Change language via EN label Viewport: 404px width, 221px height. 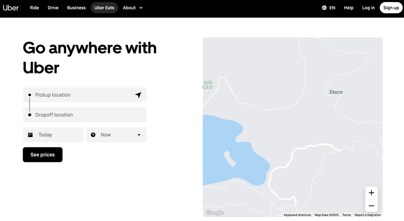click(x=332, y=8)
